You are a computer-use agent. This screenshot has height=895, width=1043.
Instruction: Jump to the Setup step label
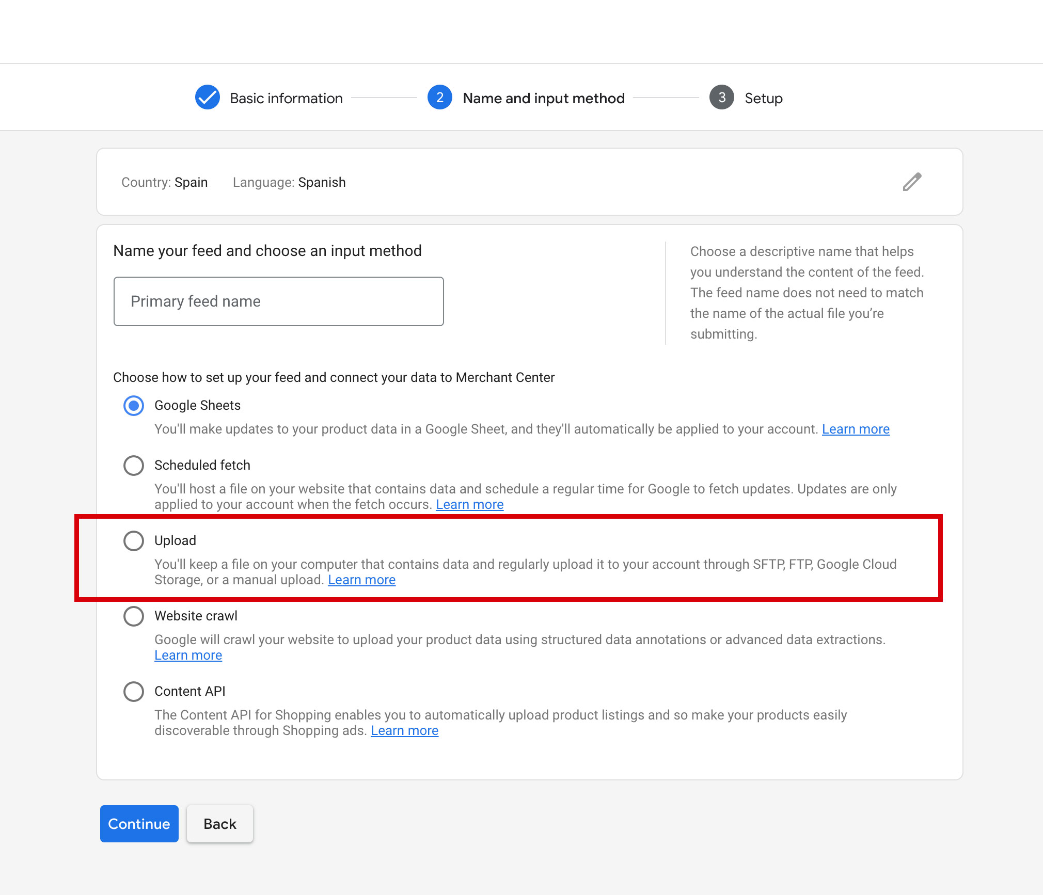click(x=764, y=99)
